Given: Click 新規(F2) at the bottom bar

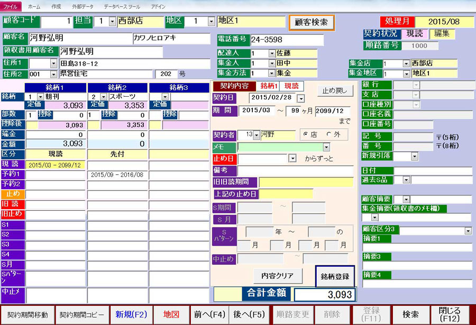Looking at the screenshot, I should pos(132,314).
